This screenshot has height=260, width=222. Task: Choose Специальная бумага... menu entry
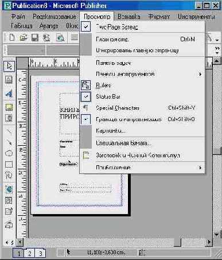pos(142,143)
